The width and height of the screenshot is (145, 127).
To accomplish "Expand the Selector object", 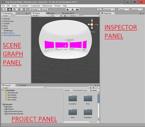I will point(2,19).
